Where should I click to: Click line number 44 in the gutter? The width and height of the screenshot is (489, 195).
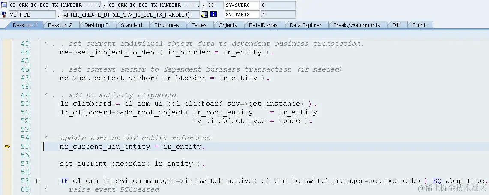click(x=25, y=52)
